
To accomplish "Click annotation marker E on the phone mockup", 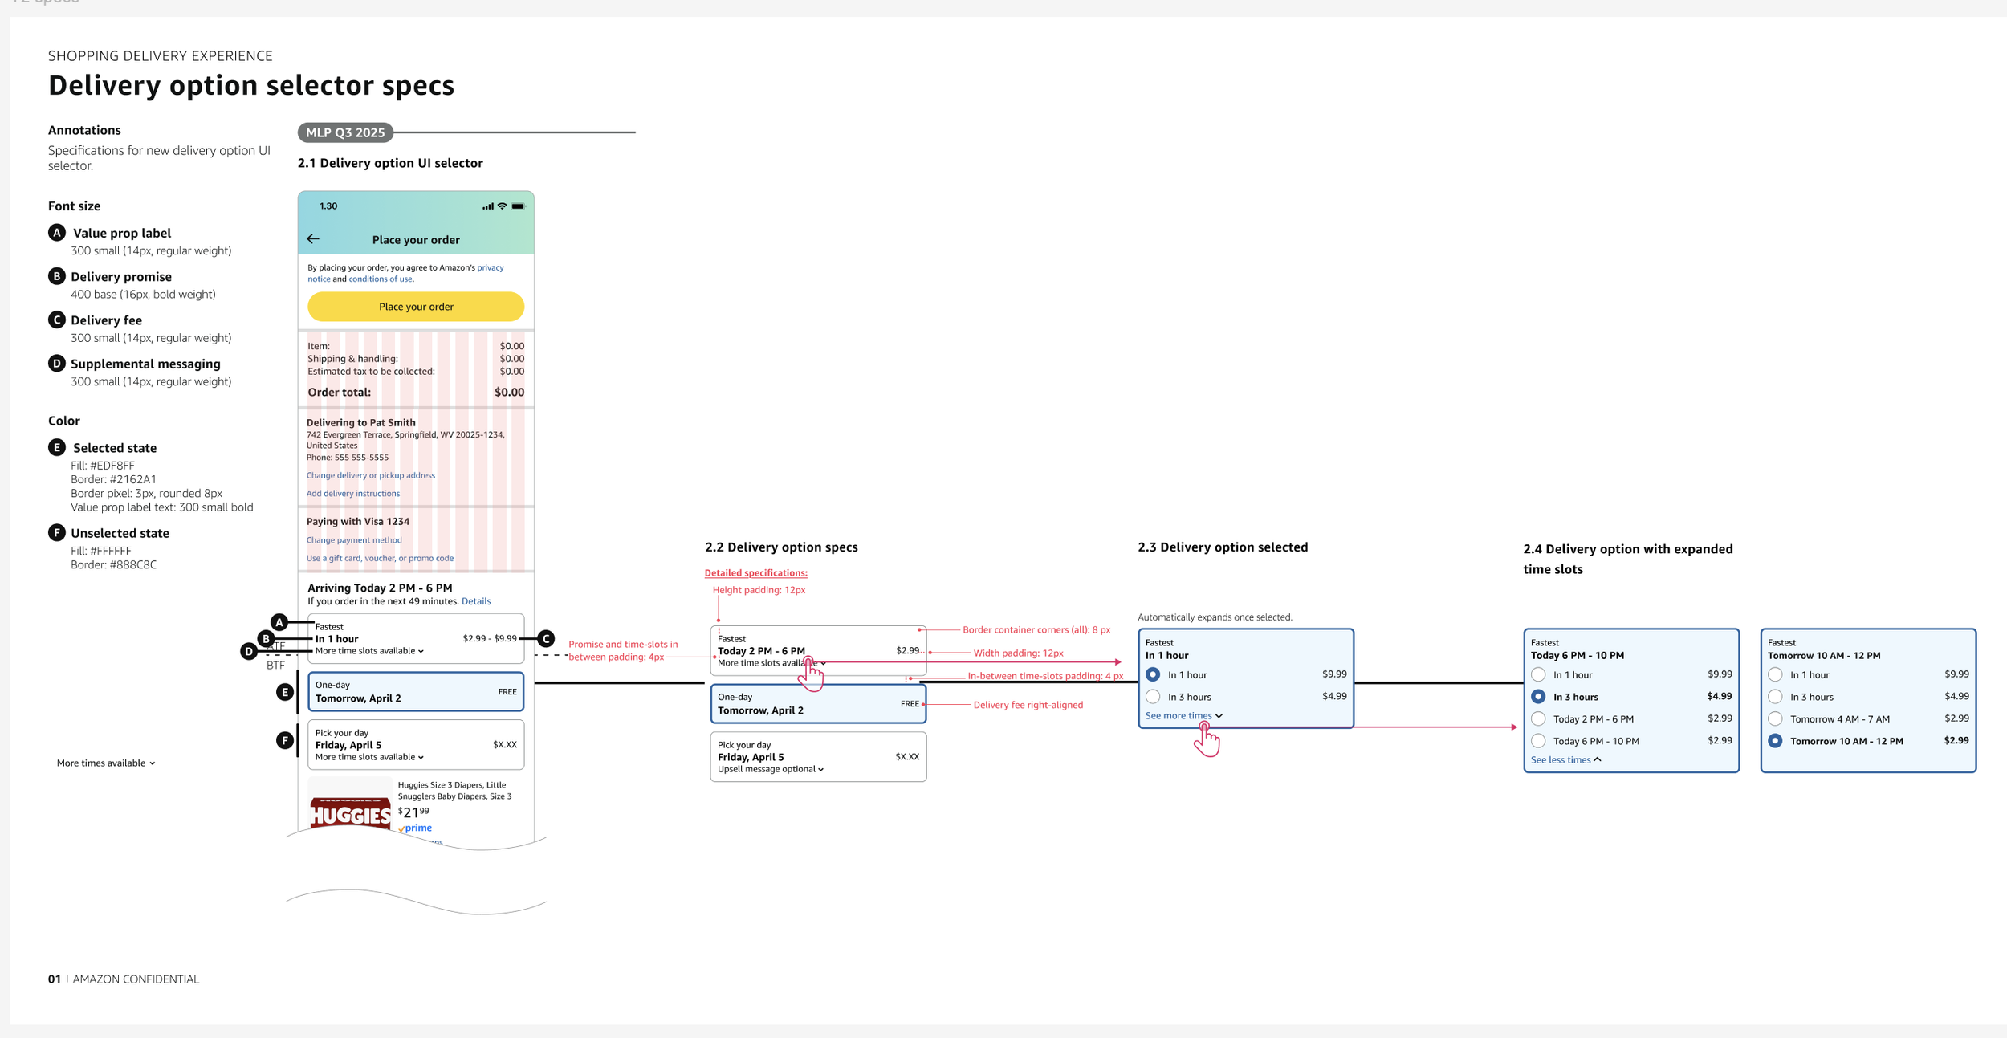I will 284,692.
